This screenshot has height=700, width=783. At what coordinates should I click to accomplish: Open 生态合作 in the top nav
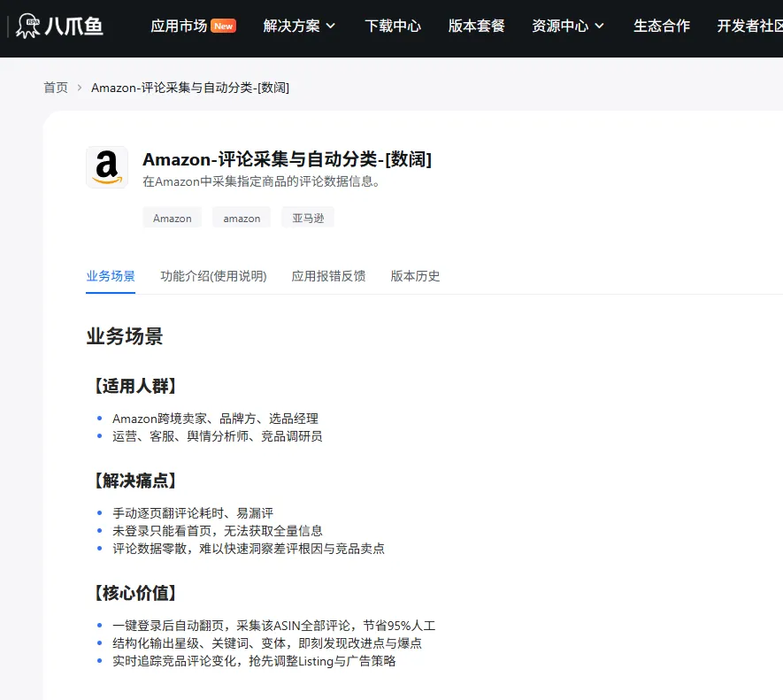coord(661,26)
